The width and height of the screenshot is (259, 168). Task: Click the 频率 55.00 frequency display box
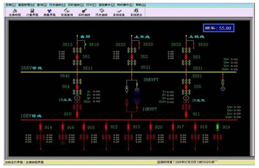pyautogui.click(x=218, y=28)
